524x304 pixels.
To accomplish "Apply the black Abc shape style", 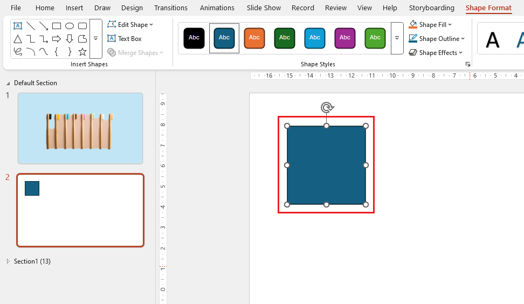I will point(194,38).
